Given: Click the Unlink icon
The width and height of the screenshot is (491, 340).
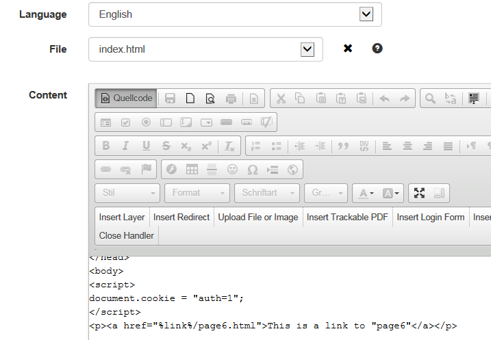Looking at the screenshot, I should point(125,170).
